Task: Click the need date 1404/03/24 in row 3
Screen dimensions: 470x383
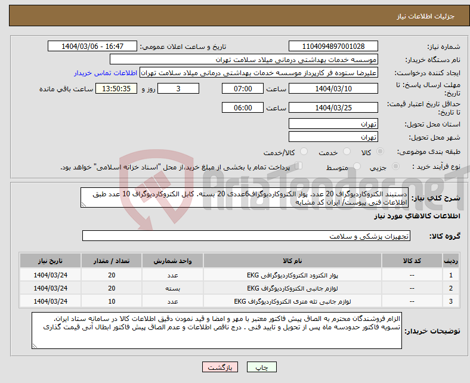Action: point(50,301)
